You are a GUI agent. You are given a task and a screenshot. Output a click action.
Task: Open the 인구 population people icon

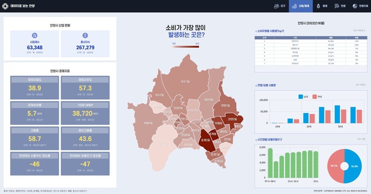pos(277,6)
